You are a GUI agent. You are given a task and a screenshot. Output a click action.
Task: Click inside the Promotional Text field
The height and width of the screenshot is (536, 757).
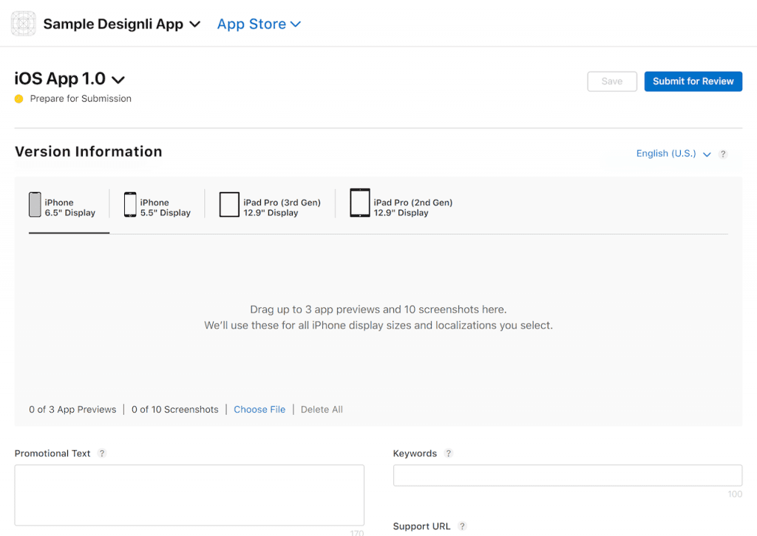coord(189,495)
